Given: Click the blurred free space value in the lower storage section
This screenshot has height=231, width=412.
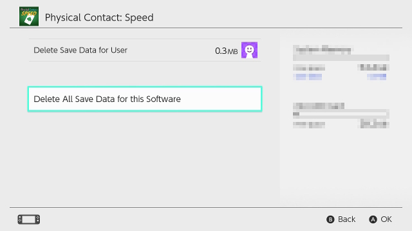Looking at the screenshot, I should [373, 124].
